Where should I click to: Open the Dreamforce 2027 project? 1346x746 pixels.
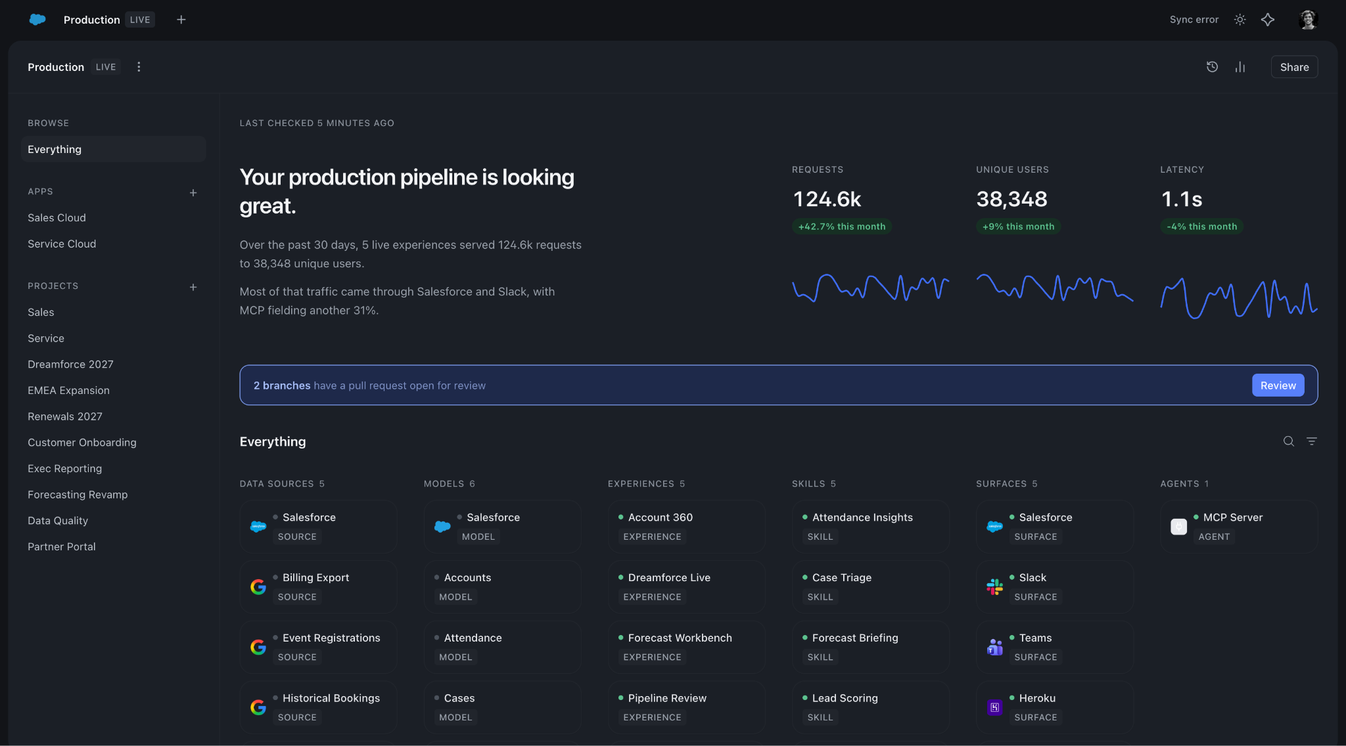[70, 364]
